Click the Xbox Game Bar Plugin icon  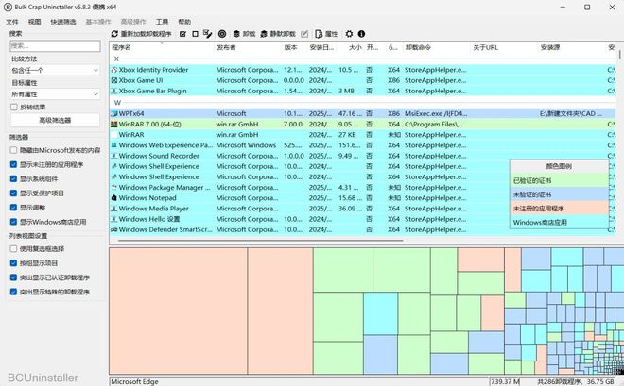pyautogui.click(x=114, y=91)
